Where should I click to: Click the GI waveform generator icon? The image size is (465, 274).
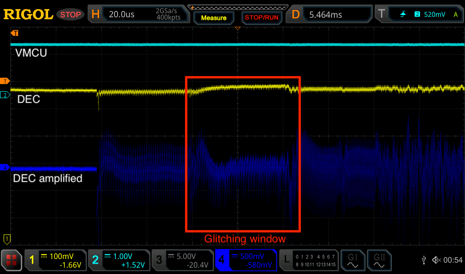click(353, 260)
